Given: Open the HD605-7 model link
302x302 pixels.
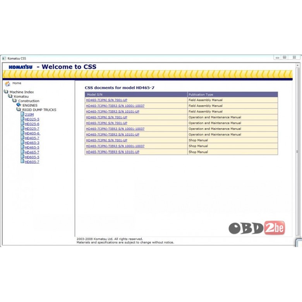Looking at the screenshot, I should tap(32, 162).
